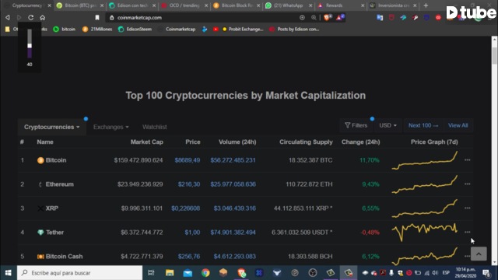
Task: Click the Bitcoin coin logo icon
Action: [40, 160]
